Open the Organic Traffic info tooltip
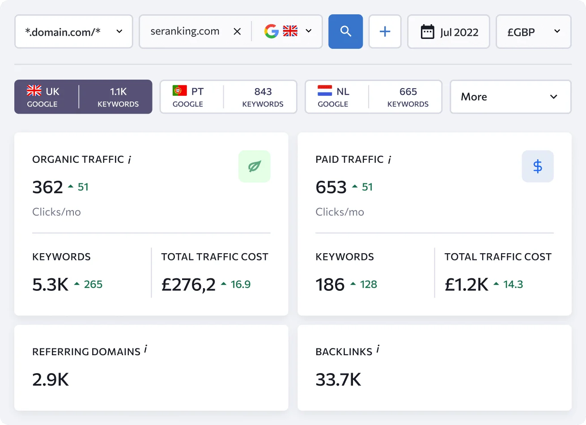 coord(129,159)
